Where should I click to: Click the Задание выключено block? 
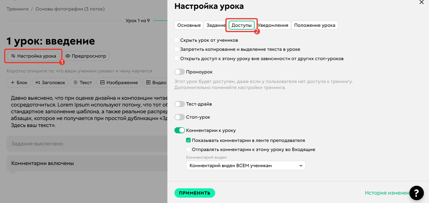[87, 144]
